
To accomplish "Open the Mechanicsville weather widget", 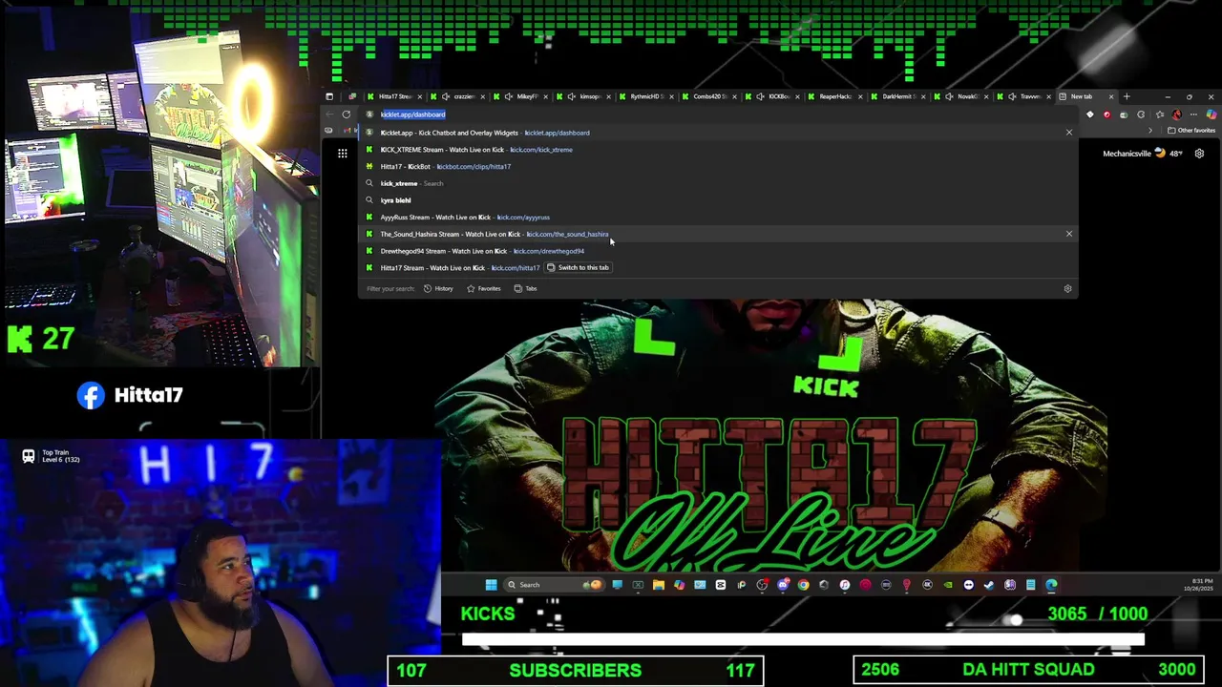I will tap(1143, 154).
